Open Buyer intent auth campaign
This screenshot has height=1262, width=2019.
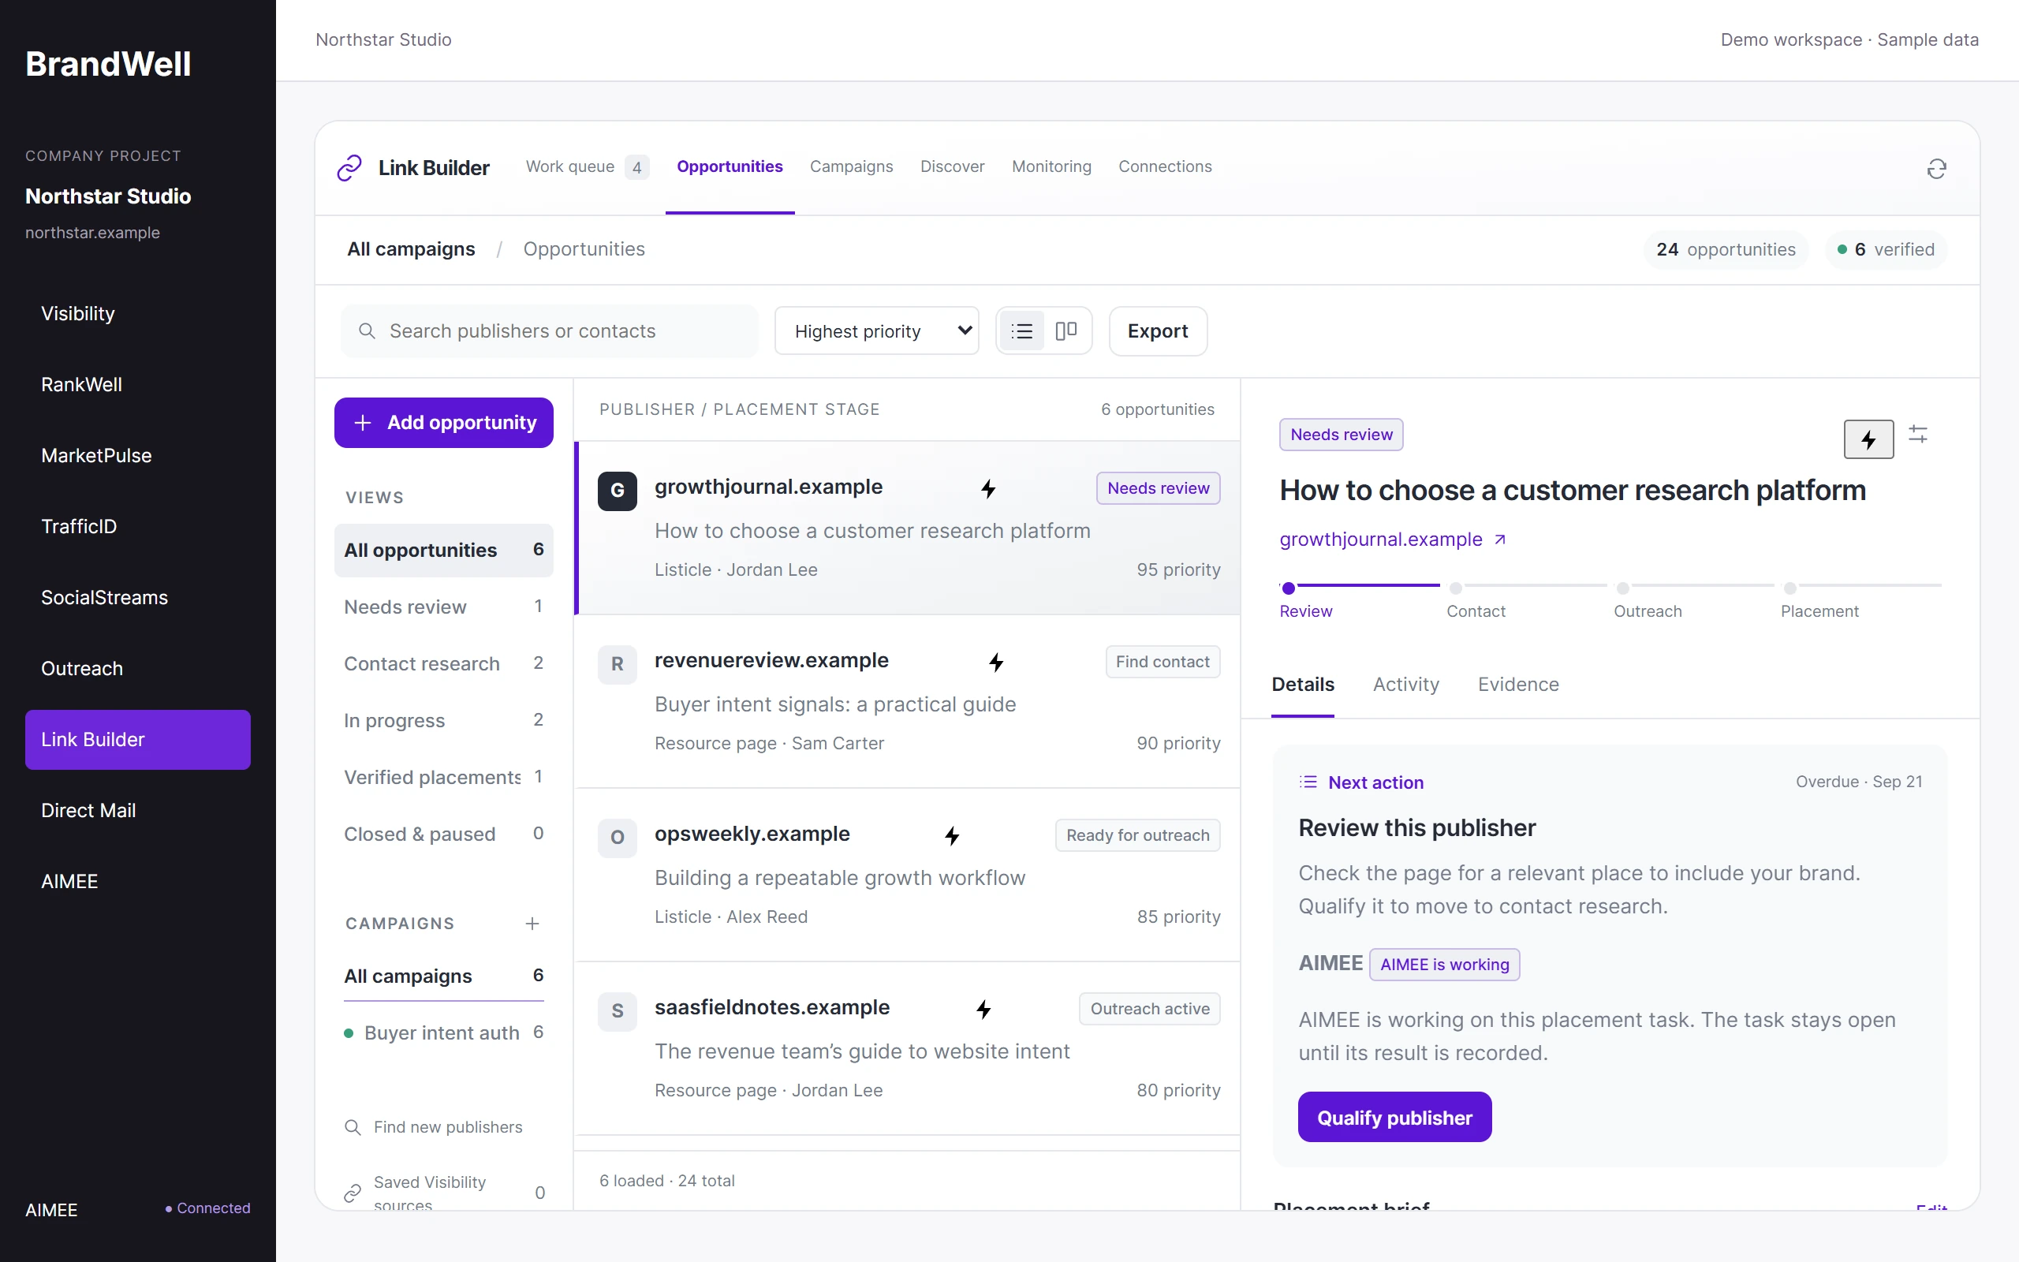coord(444,1032)
